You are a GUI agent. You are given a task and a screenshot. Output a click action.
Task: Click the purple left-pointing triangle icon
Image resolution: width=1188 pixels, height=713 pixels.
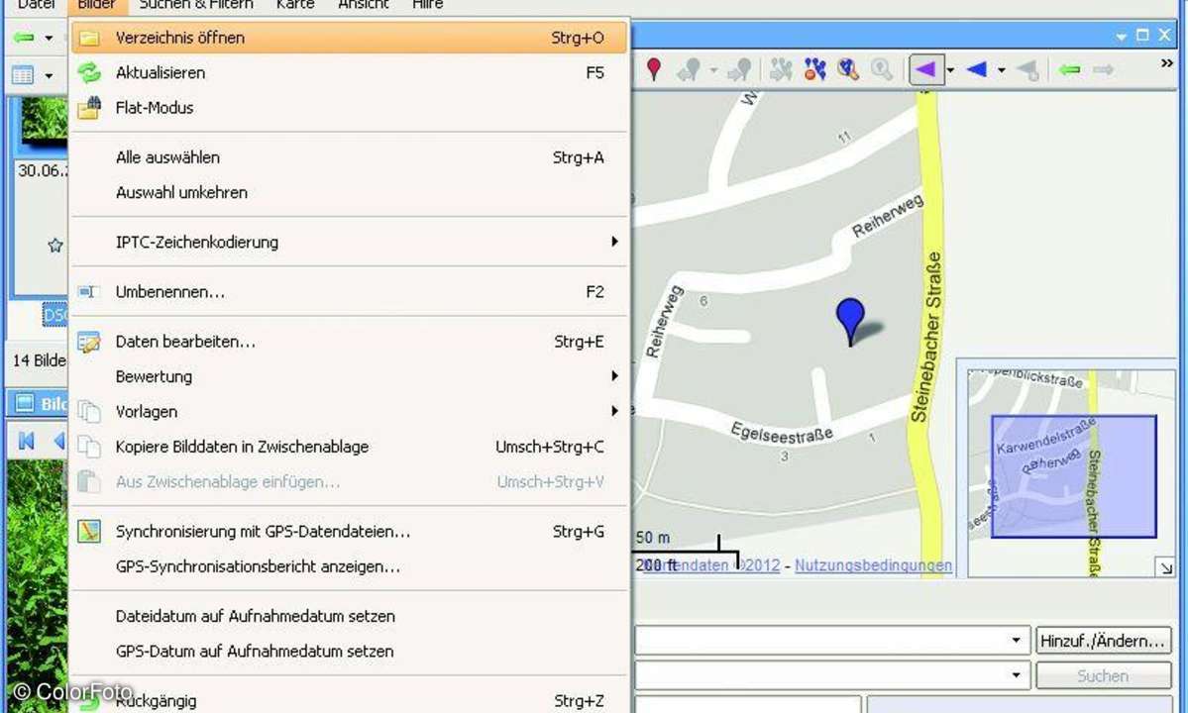[x=925, y=69]
